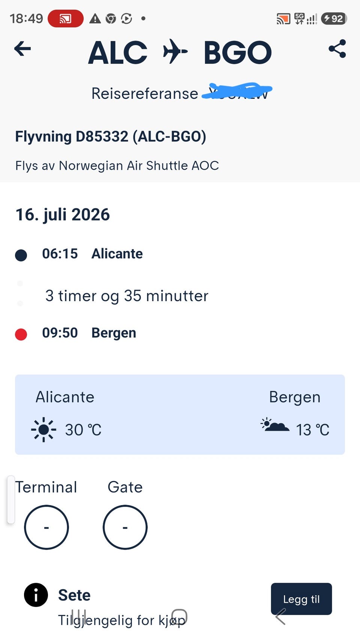Tap the Android back navigation chevron
The image size is (360, 641).
pyautogui.click(x=280, y=617)
